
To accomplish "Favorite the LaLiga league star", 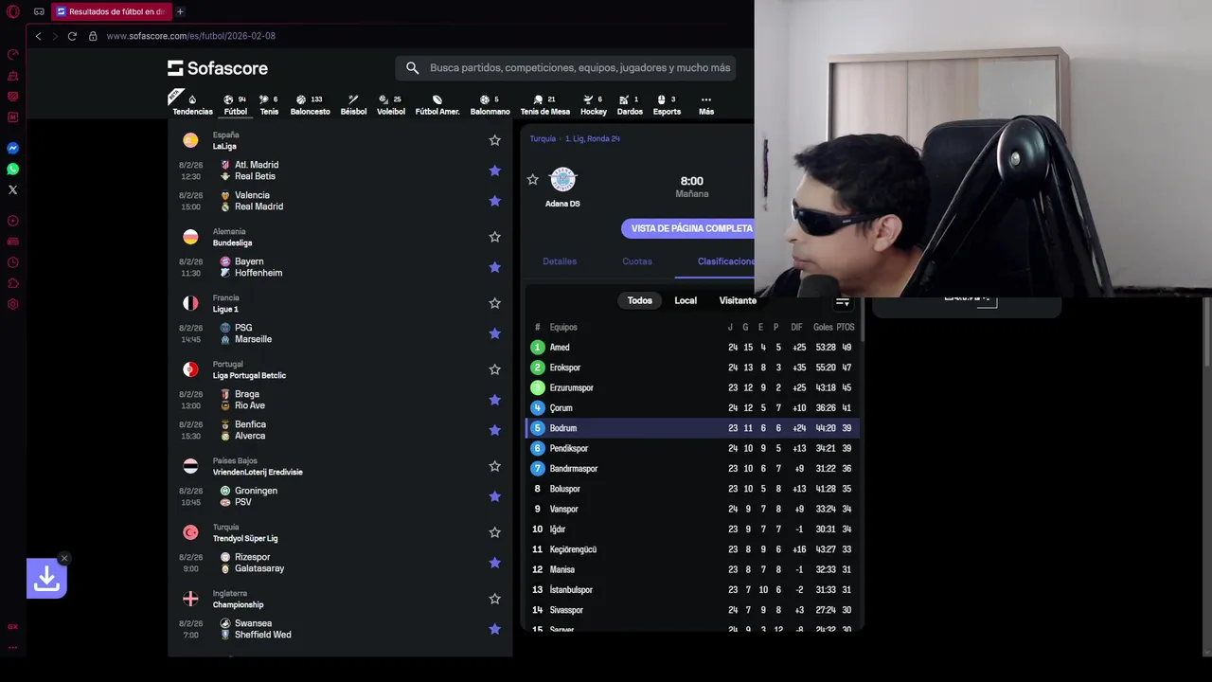I will (x=494, y=140).
